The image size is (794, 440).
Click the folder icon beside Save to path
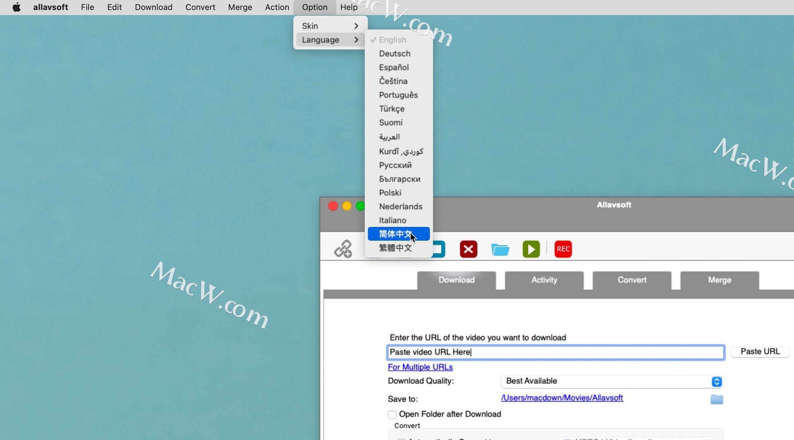coord(717,399)
